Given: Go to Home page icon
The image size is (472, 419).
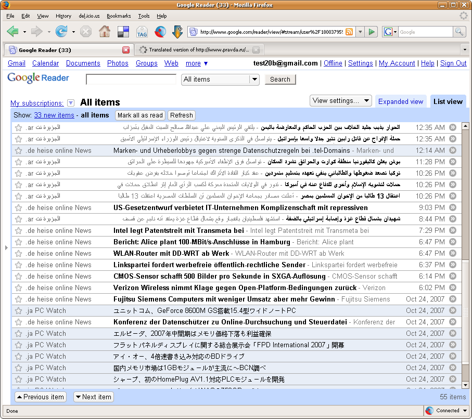Looking at the screenshot, I should coord(105,31).
